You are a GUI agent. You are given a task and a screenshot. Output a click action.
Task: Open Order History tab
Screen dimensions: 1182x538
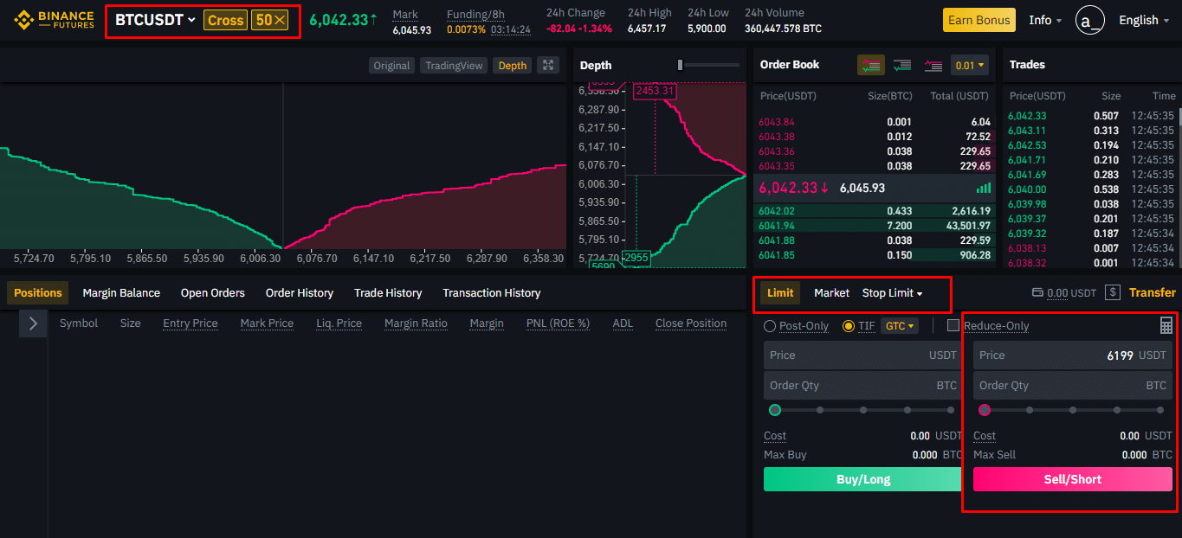click(300, 293)
